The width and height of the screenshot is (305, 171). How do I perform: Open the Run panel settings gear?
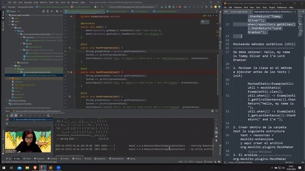tap(212, 111)
